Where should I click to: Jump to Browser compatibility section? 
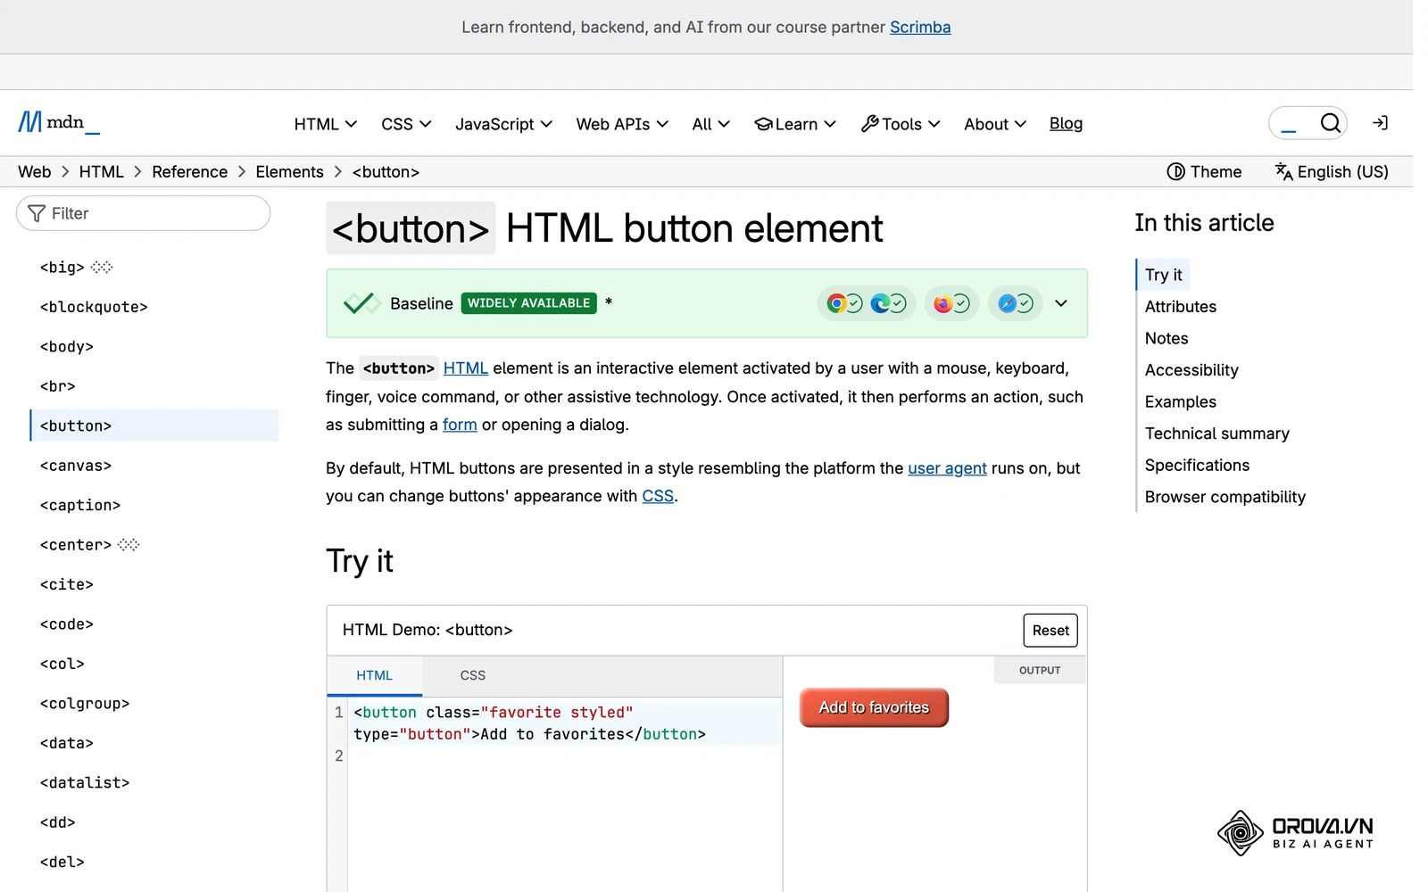point(1225,497)
